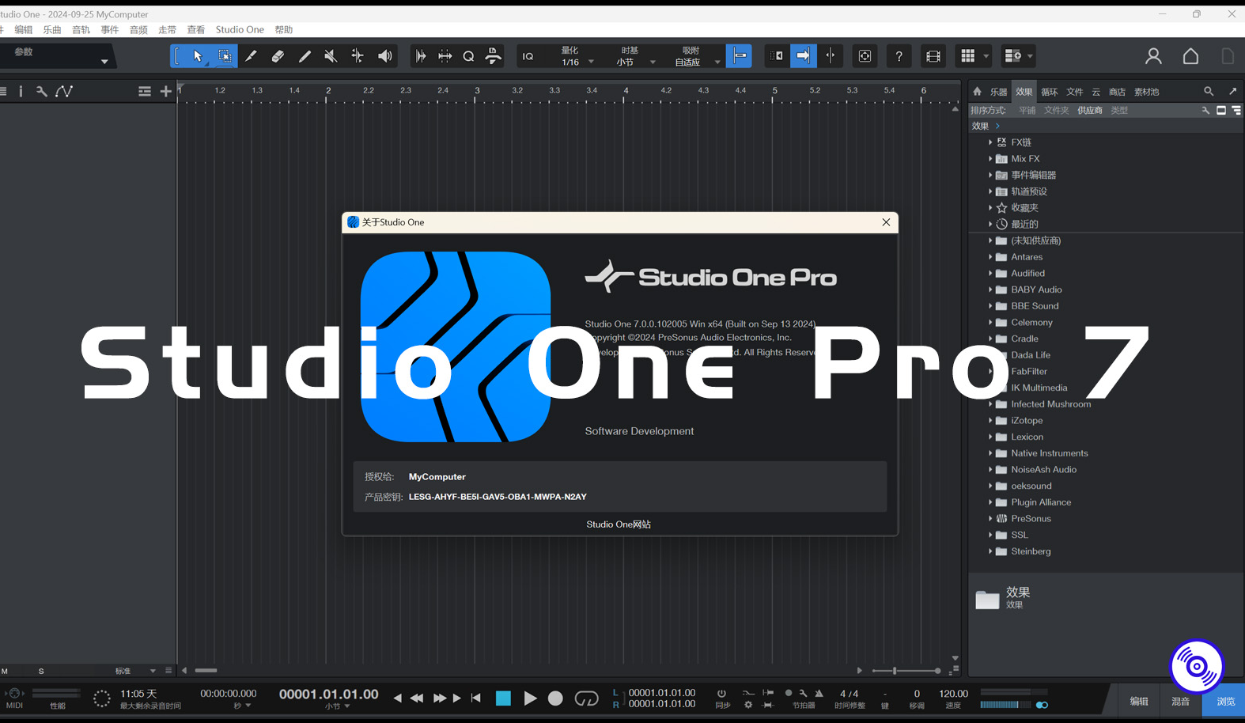
Task: Toggle the ripple edit toolbar button
Action: click(777, 56)
